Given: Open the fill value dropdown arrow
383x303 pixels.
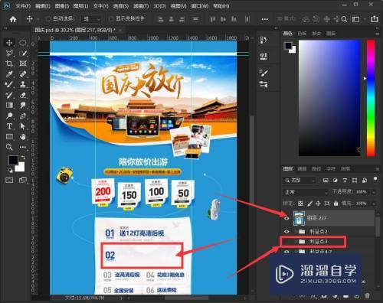Looking at the screenshot, I should click(374, 204).
